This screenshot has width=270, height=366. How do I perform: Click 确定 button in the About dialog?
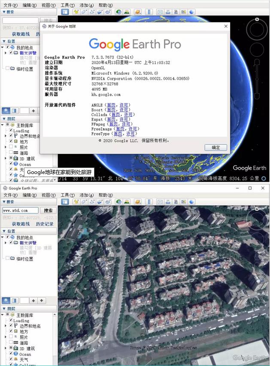[215, 147]
